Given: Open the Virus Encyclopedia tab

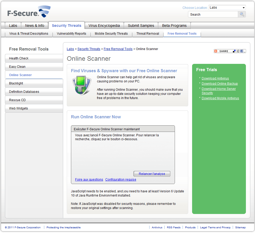Looking at the screenshot, I should click(104, 26).
